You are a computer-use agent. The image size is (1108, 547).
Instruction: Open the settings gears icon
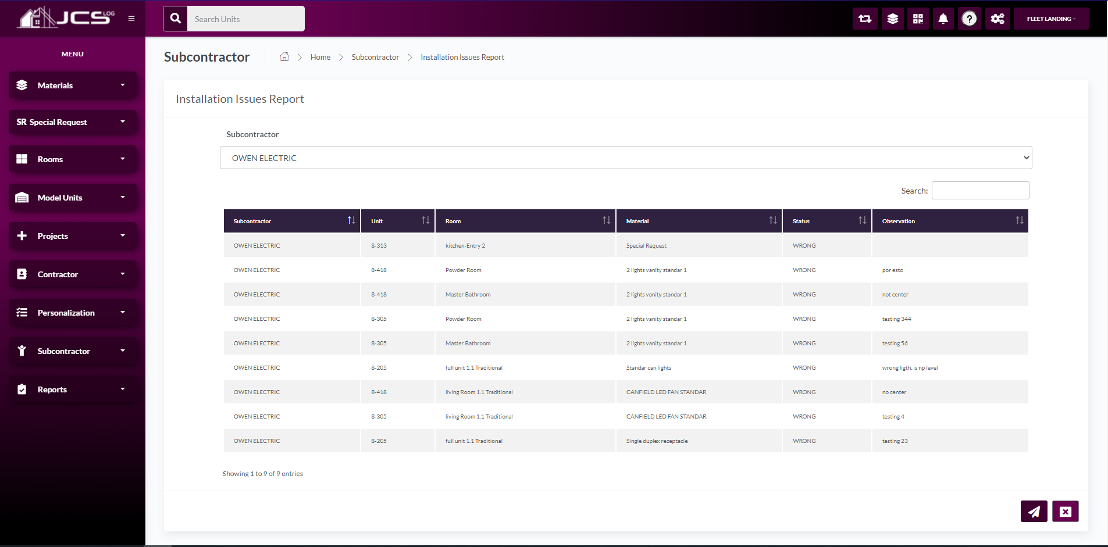997,19
